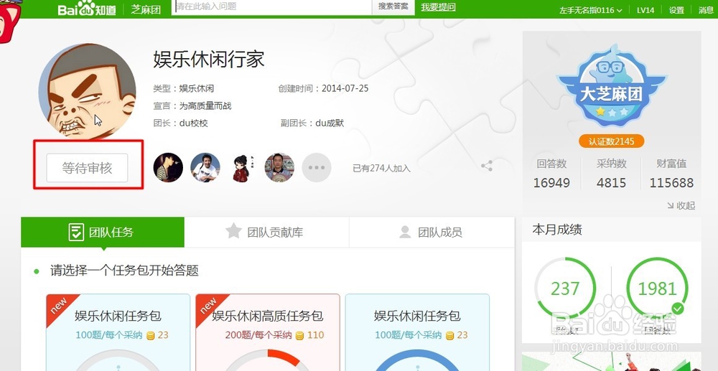The width and height of the screenshot is (718, 371).
Task: Click the person icon in 团队成员 tab
Action: [405, 232]
